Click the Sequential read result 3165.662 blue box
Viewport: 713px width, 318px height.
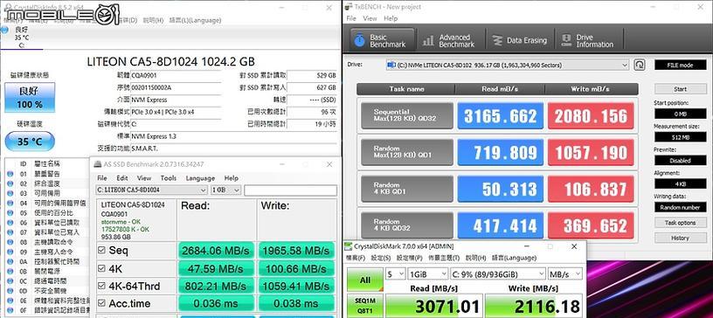pos(500,116)
